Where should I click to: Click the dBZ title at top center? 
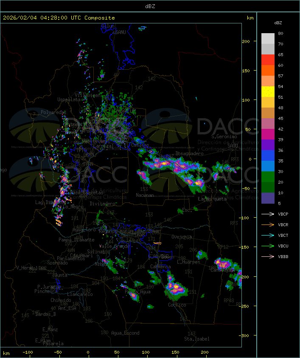(x=150, y=6)
